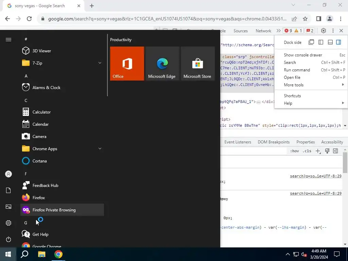The width and height of the screenshot is (348, 261).
Task: Click the 2 issues badge
Action: [310, 31]
